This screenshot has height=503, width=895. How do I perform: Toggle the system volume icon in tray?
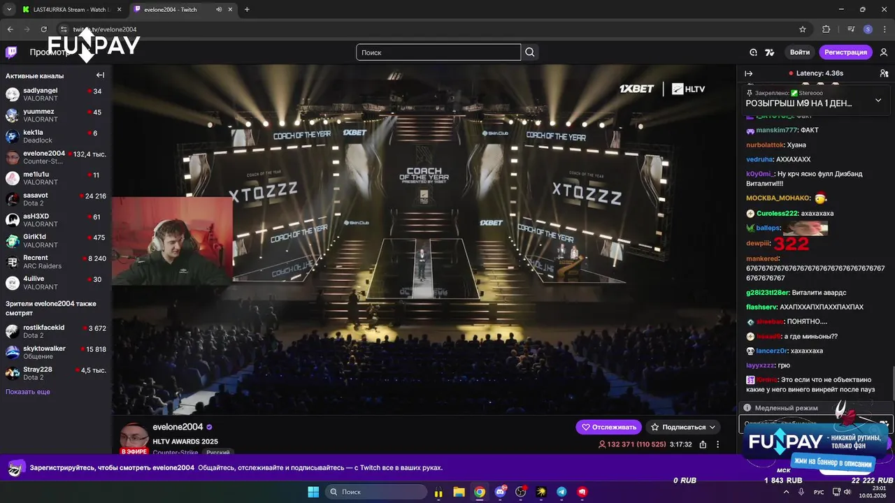click(x=847, y=492)
